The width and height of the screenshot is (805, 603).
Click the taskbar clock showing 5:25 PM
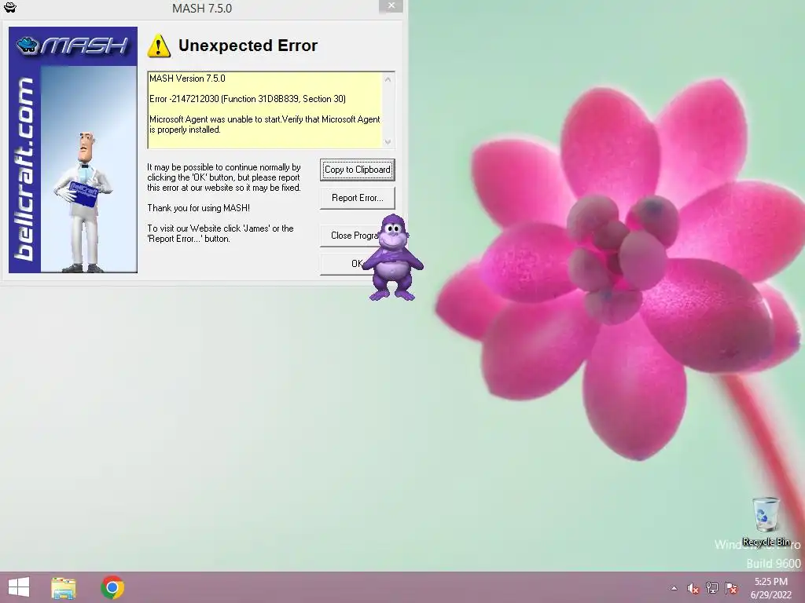tap(770, 588)
